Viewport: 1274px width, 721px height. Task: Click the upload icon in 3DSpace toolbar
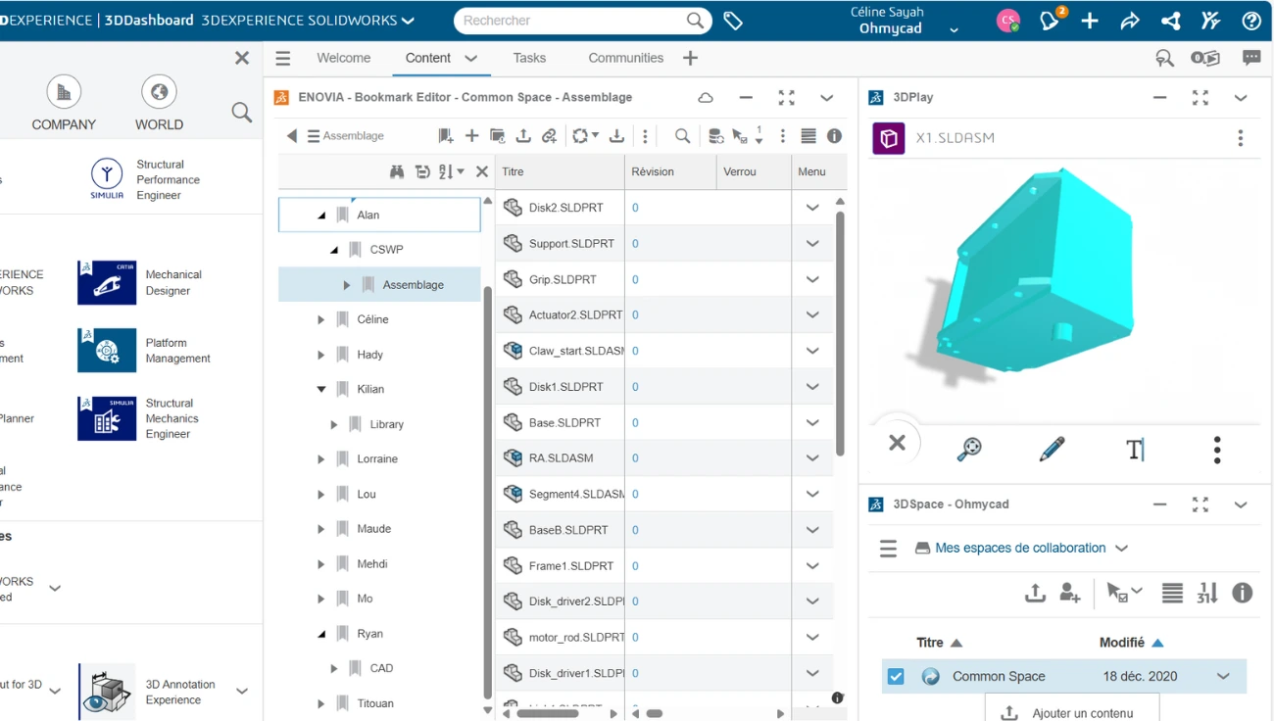(x=1035, y=593)
